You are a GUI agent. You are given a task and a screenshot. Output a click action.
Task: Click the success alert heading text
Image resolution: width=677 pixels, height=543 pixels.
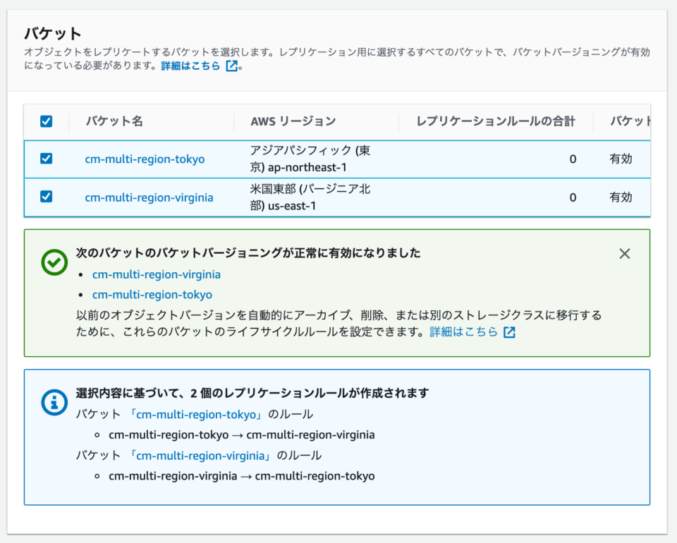[248, 252]
